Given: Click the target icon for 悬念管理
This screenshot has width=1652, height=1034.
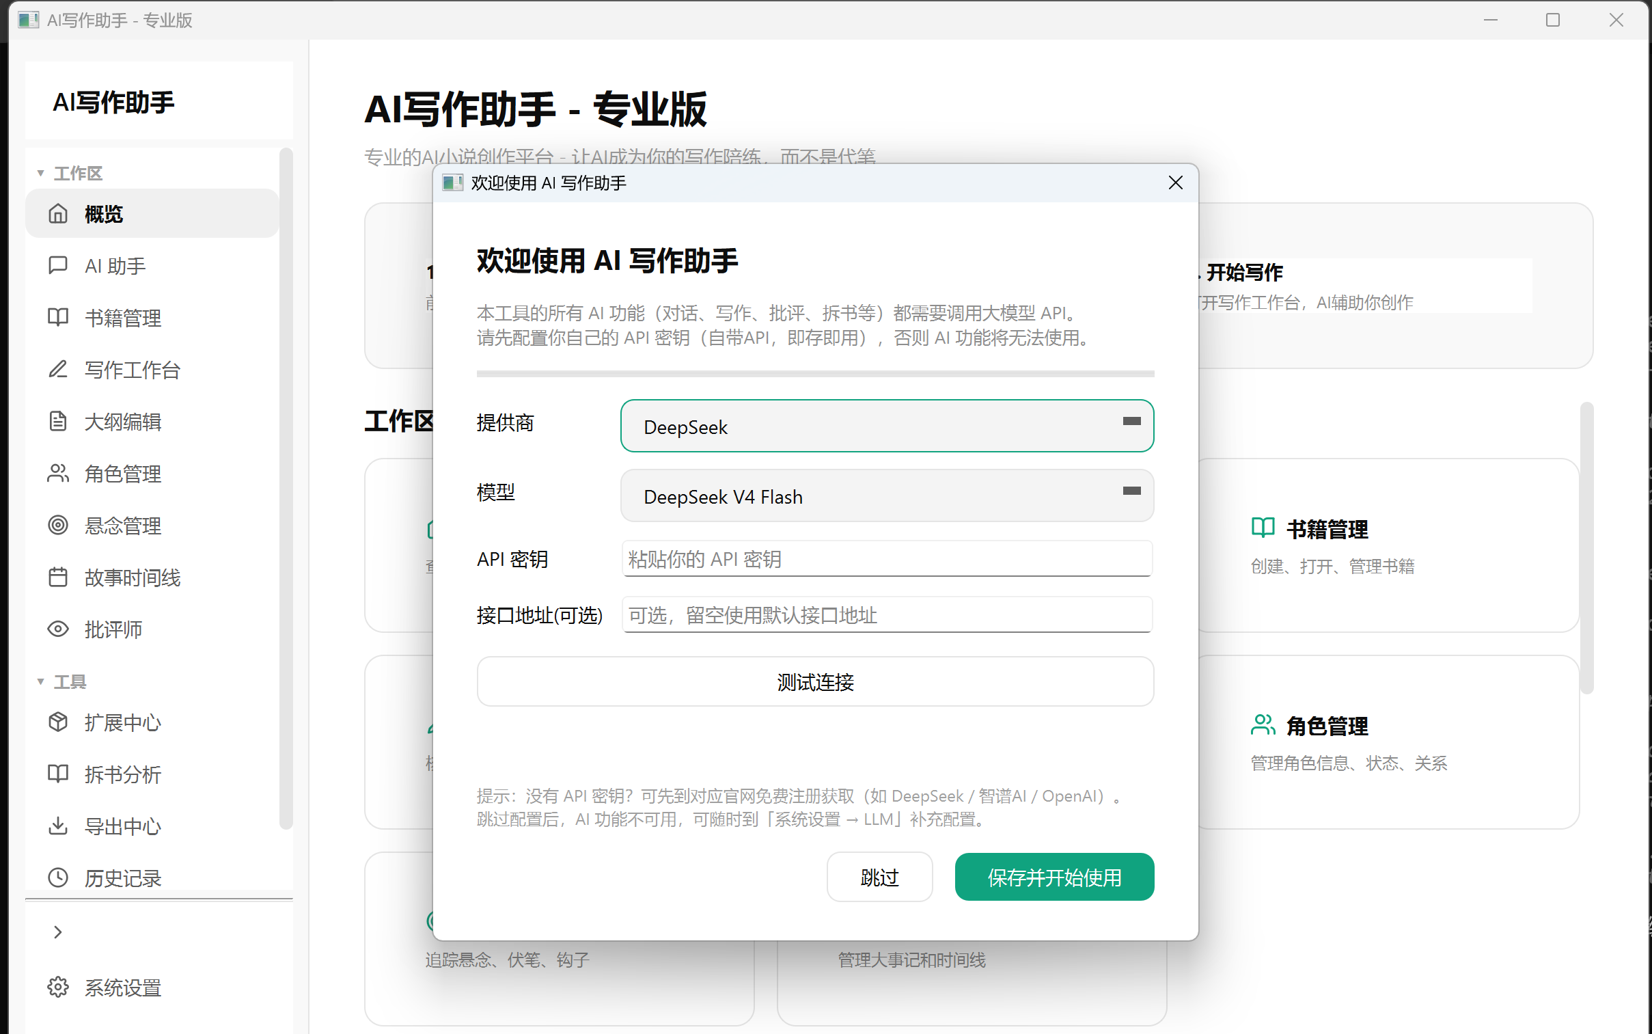Looking at the screenshot, I should (x=58, y=526).
